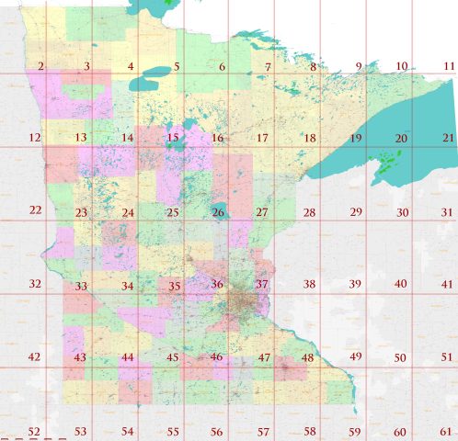The width and height of the screenshot is (458, 441).
Task: Click grid number 35 label
Action: tap(175, 286)
